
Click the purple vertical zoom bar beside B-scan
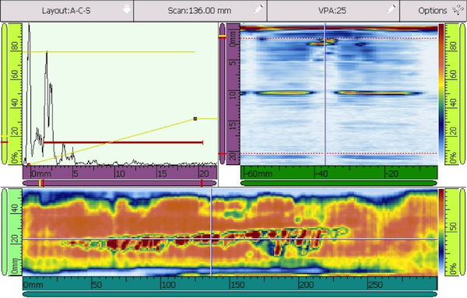pos(222,94)
